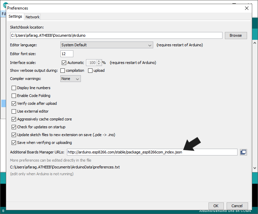Close the Preferences dialog with X
Screen dimensions: 258x214
tap(246, 8)
